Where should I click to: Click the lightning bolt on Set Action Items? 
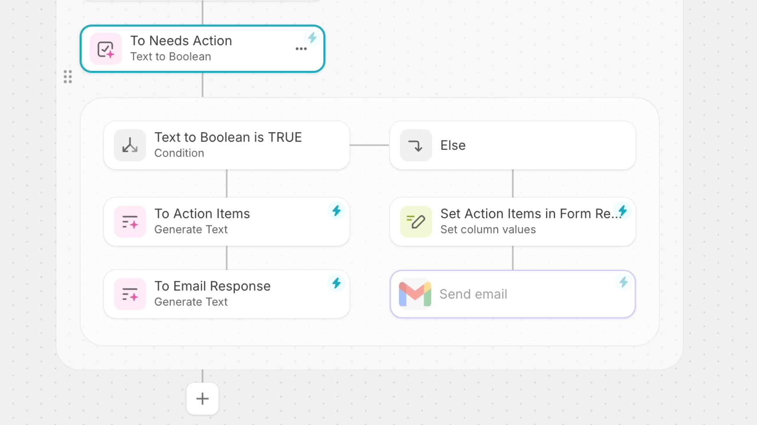(x=623, y=211)
